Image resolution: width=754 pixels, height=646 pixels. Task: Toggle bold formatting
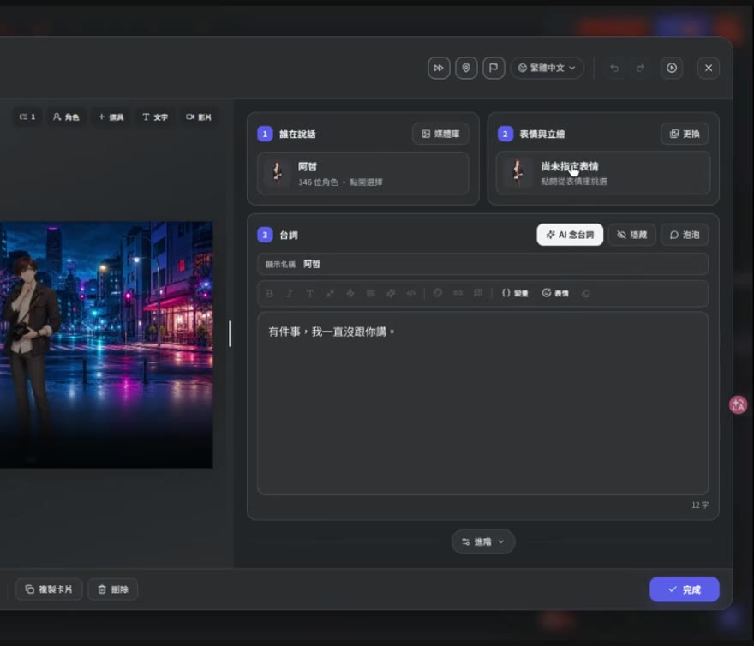pyautogui.click(x=269, y=293)
